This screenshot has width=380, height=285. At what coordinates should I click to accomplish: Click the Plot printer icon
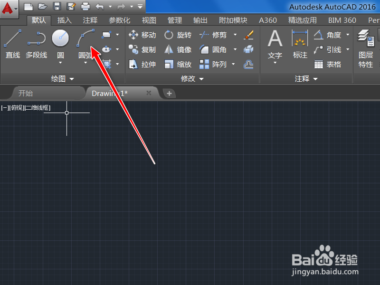[x=85, y=7]
